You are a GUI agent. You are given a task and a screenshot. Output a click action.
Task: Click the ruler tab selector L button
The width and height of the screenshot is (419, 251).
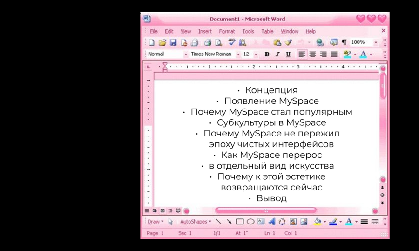coord(149,67)
